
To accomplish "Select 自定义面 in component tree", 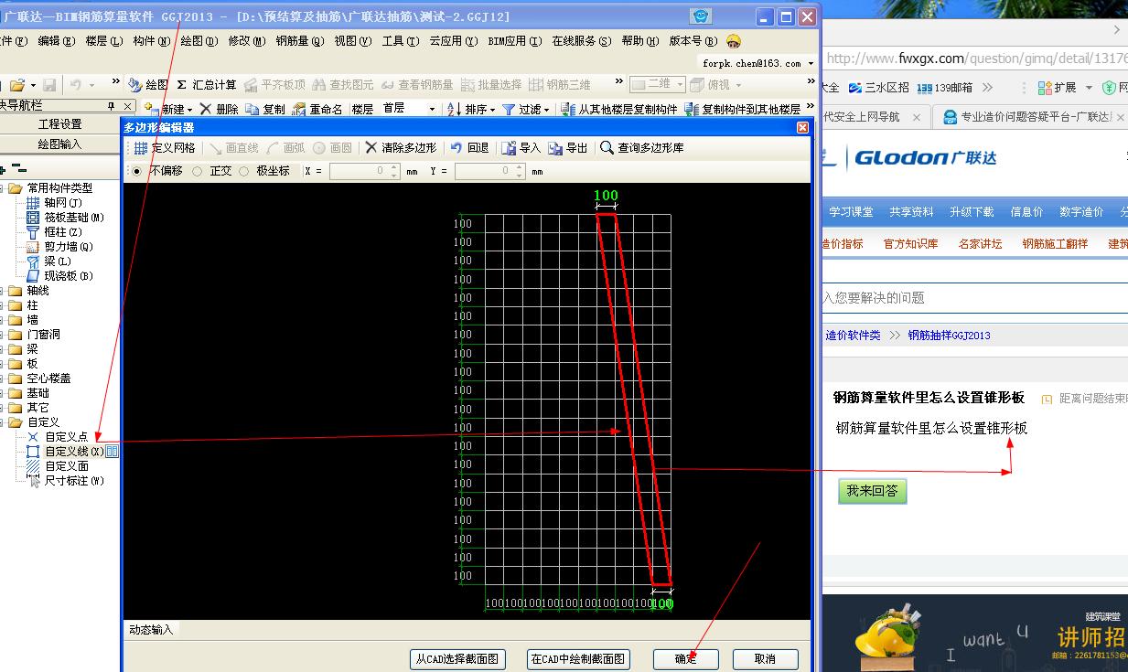I will pyautogui.click(x=67, y=466).
